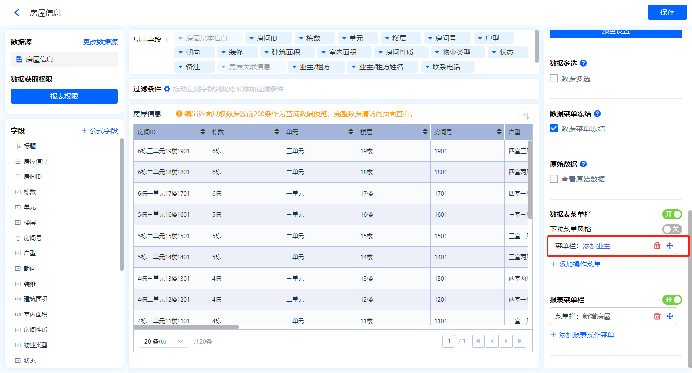The image size is (692, 373).
Task: Open the 房间ID field chip dropdown
Action: 251,38
